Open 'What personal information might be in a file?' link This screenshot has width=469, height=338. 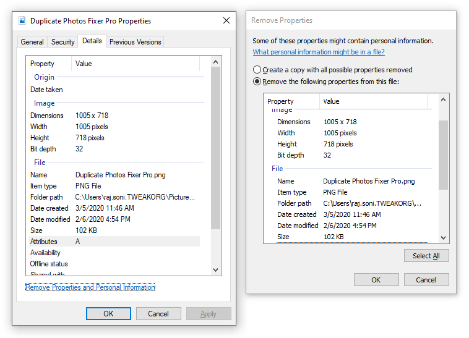click(319, 52)
